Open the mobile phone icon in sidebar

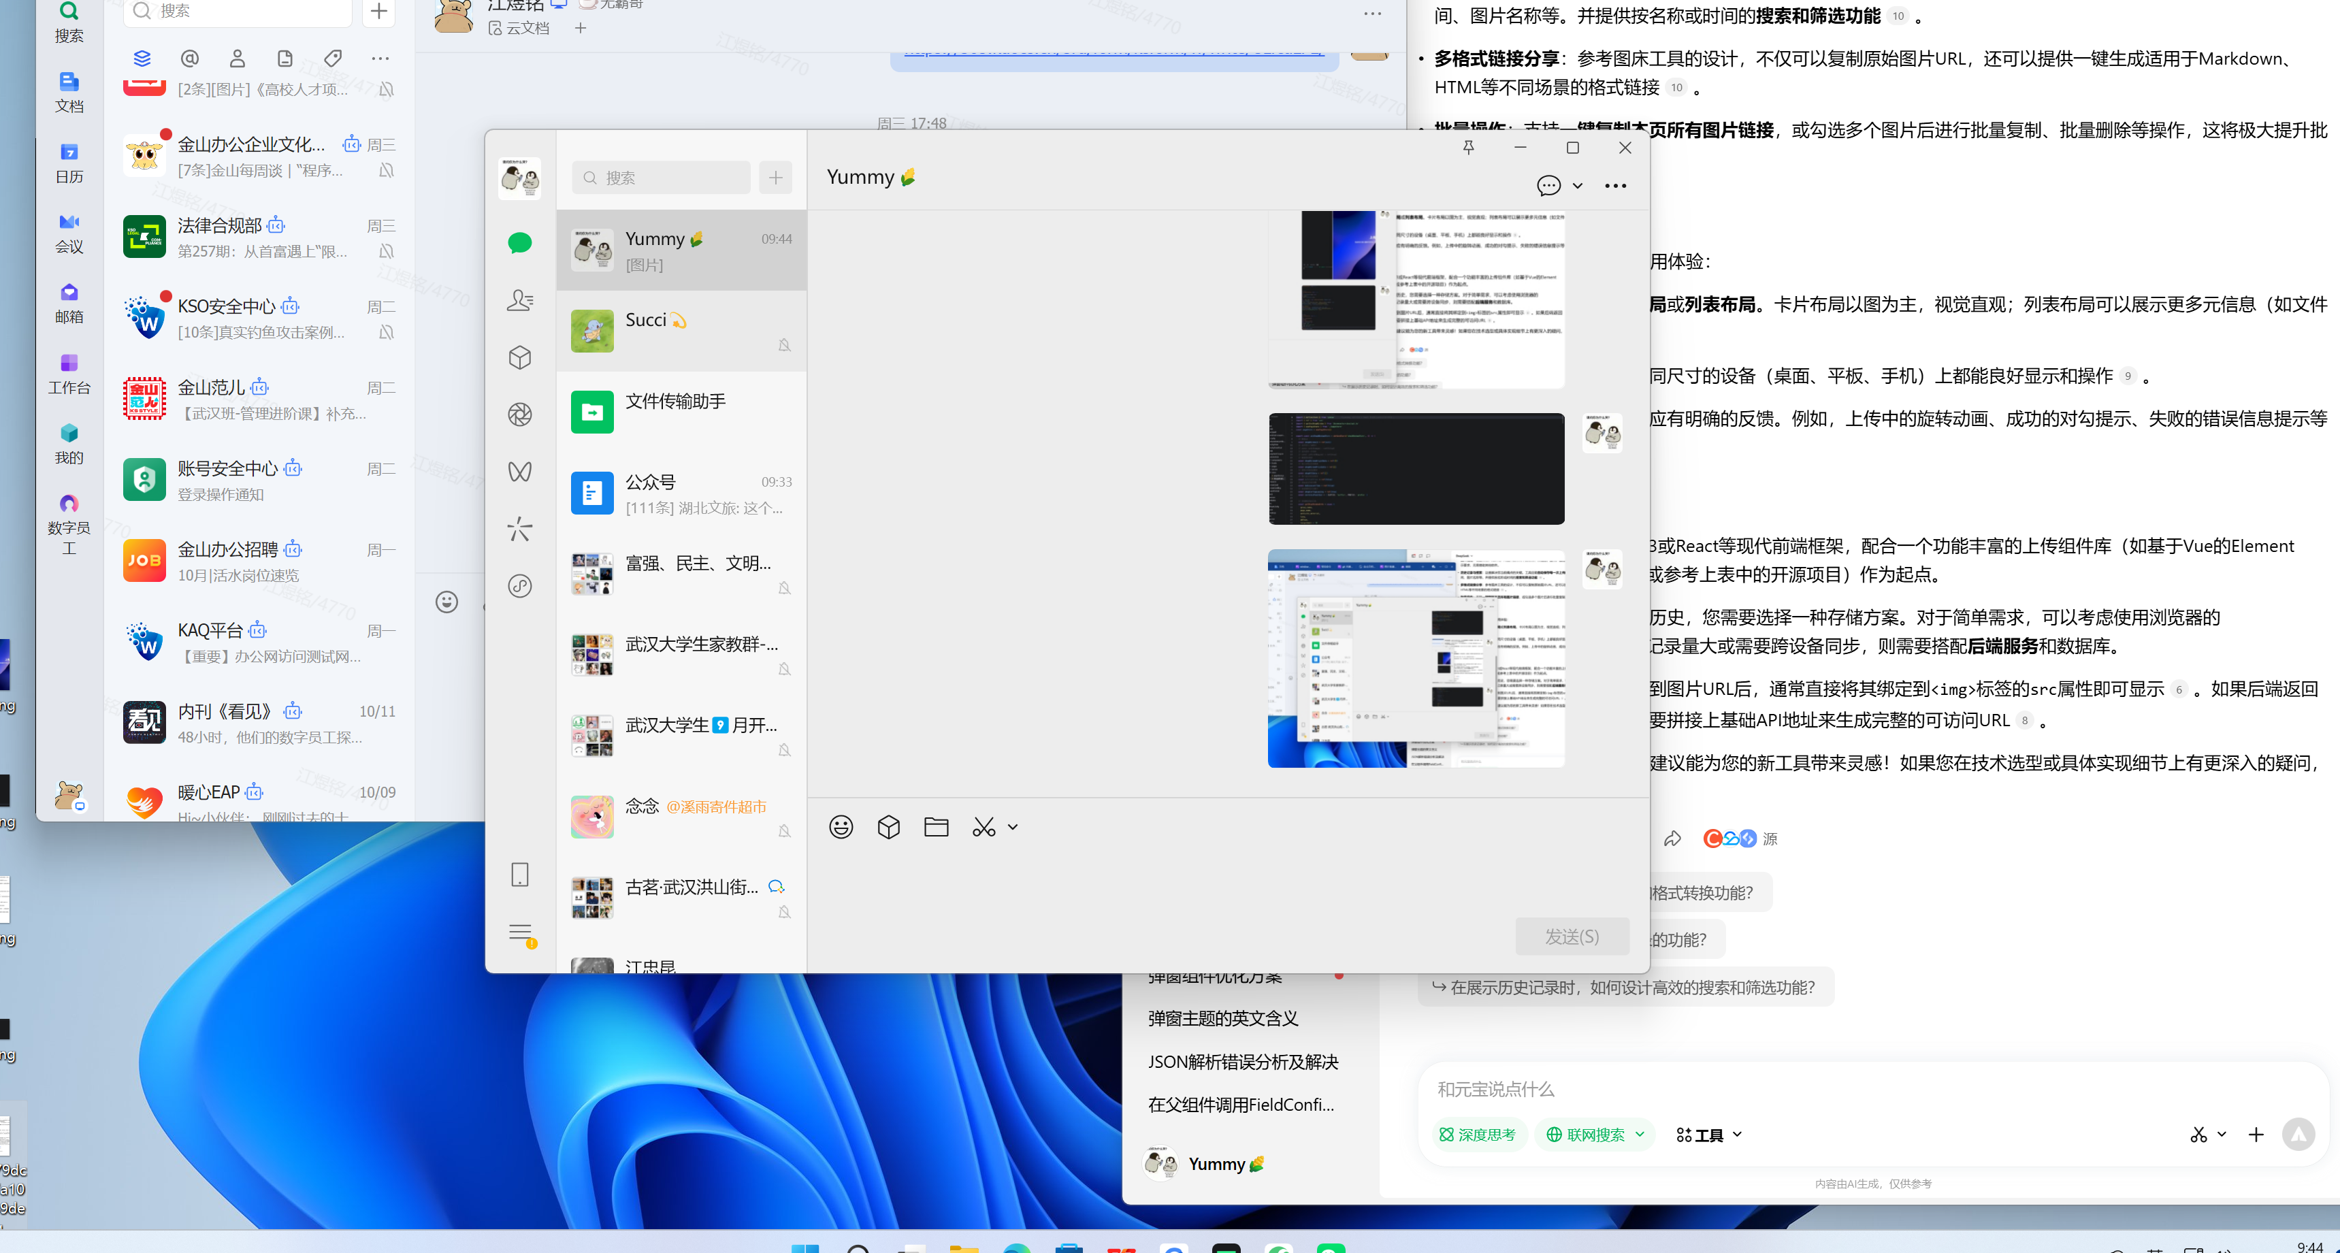[x=519, y=875]
